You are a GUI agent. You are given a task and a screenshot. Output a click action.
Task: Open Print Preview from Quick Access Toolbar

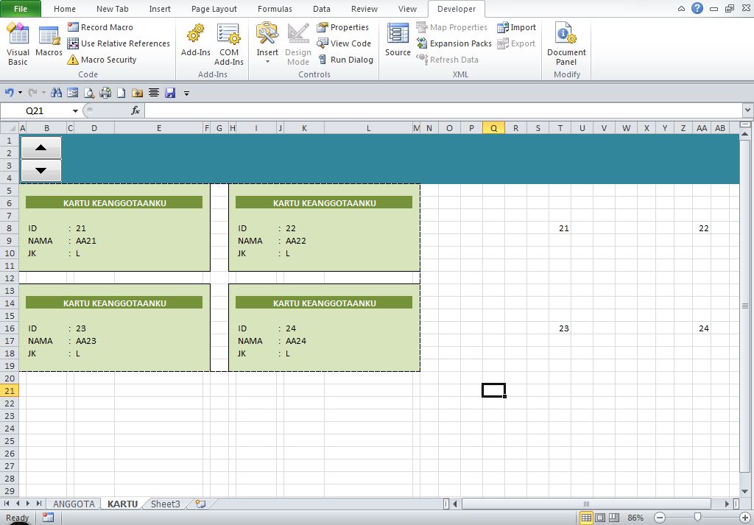coord(90,93)
